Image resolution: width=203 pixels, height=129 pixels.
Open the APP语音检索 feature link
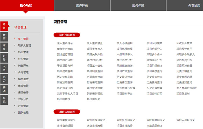click(155, 88)
